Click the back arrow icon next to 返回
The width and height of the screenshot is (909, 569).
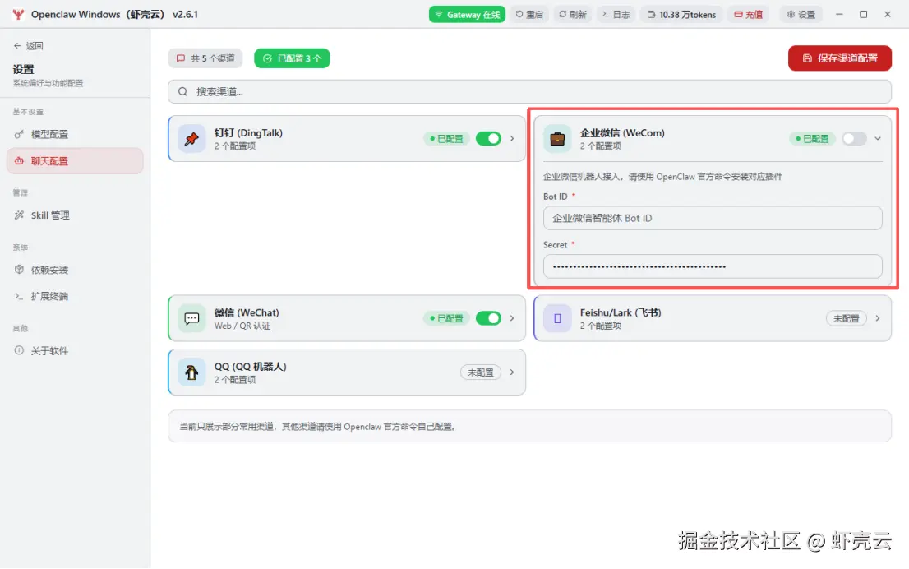tap(17, 46)
